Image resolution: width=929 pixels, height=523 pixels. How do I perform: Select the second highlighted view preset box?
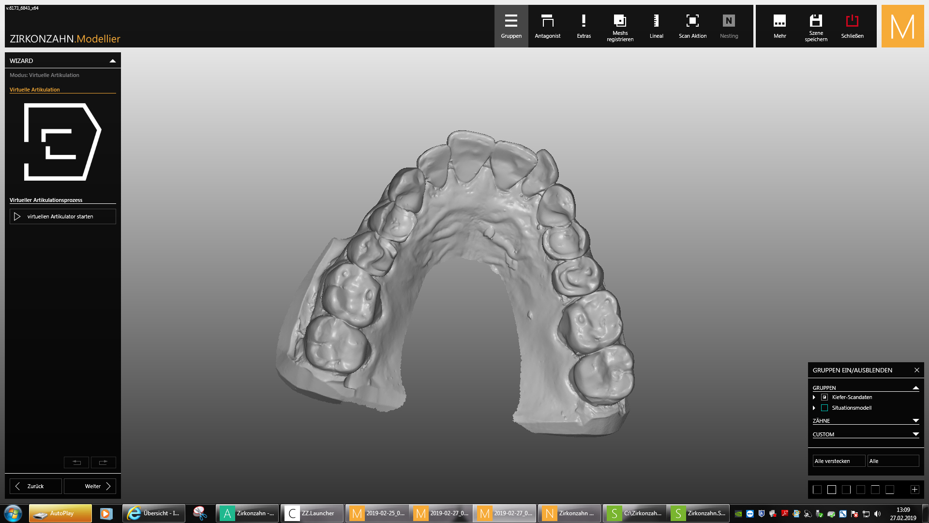click(832, 490)
